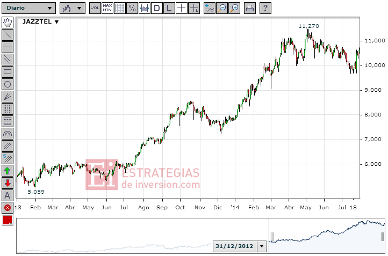The height and width of the screenshot is (256, 388).
Task: Click the Ago month axis label
Action: pyautogui.click(x=143, y=208)
